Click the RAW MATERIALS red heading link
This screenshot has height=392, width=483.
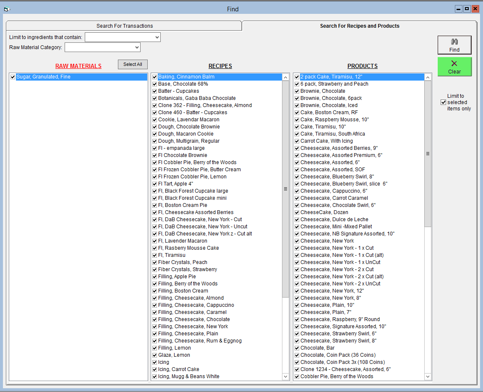pyautogui.click(x=78, y=66)
